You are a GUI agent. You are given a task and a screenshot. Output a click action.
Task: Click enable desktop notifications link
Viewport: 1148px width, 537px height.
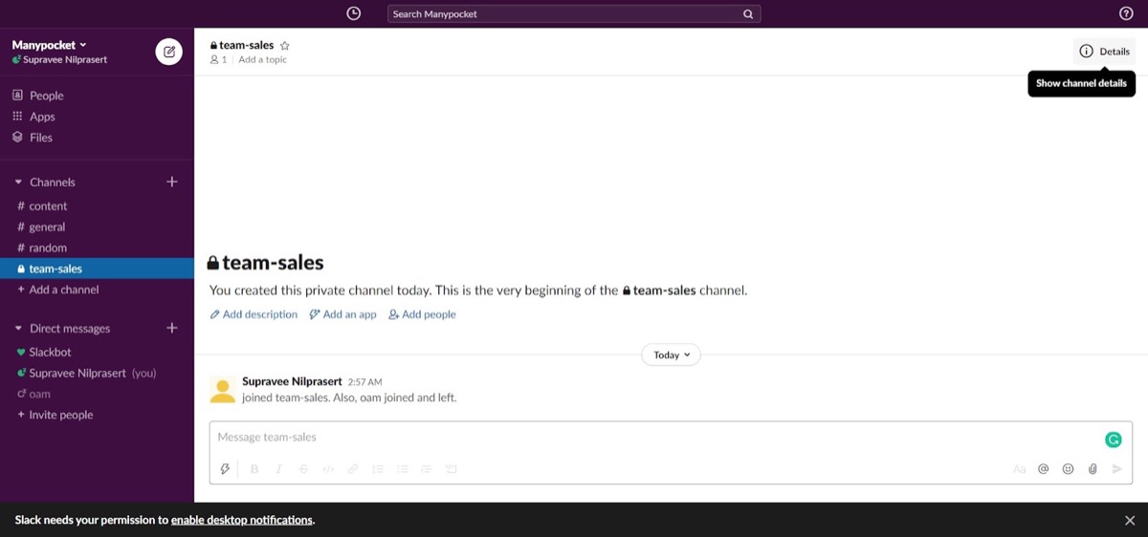[242, 520]
